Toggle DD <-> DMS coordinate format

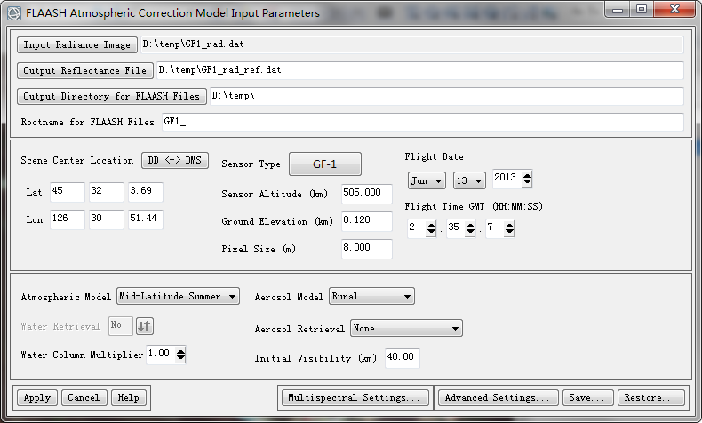tap(175, 161)
